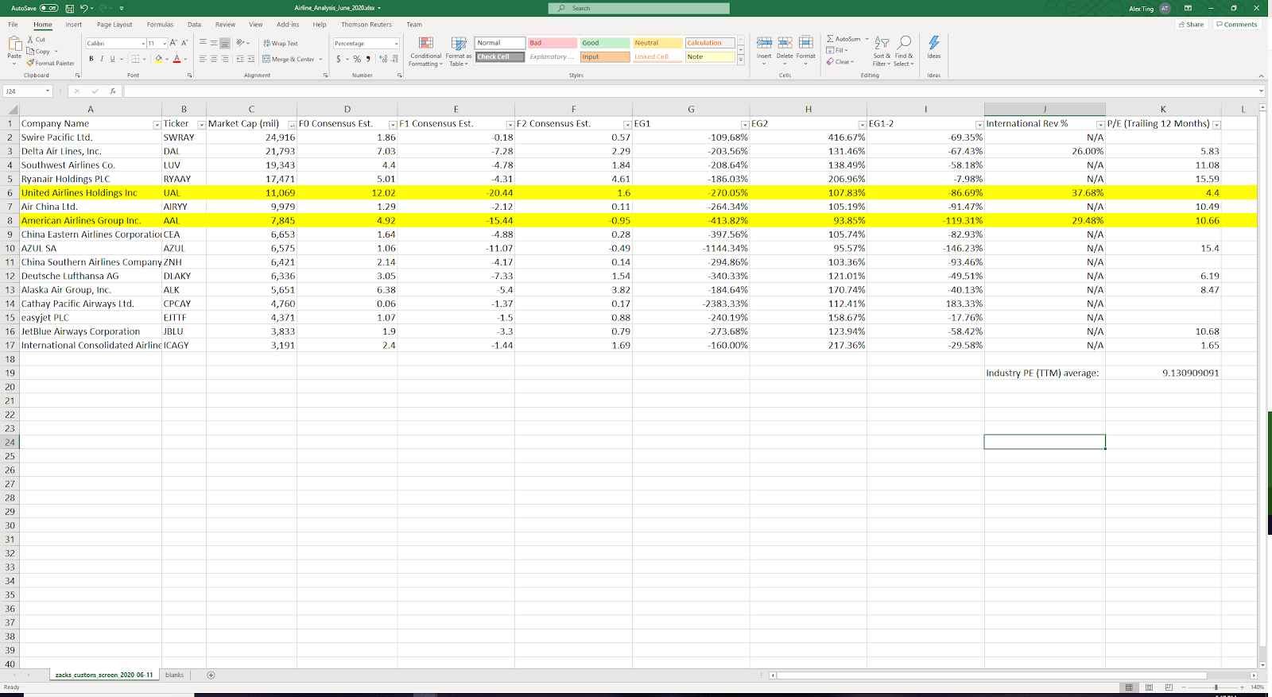The height and width of the screenshot is (697, 1272).
Task: Click in the formula bar
Action: tap(690, 91)
